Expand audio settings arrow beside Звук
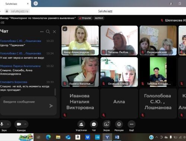 (8, 124)
